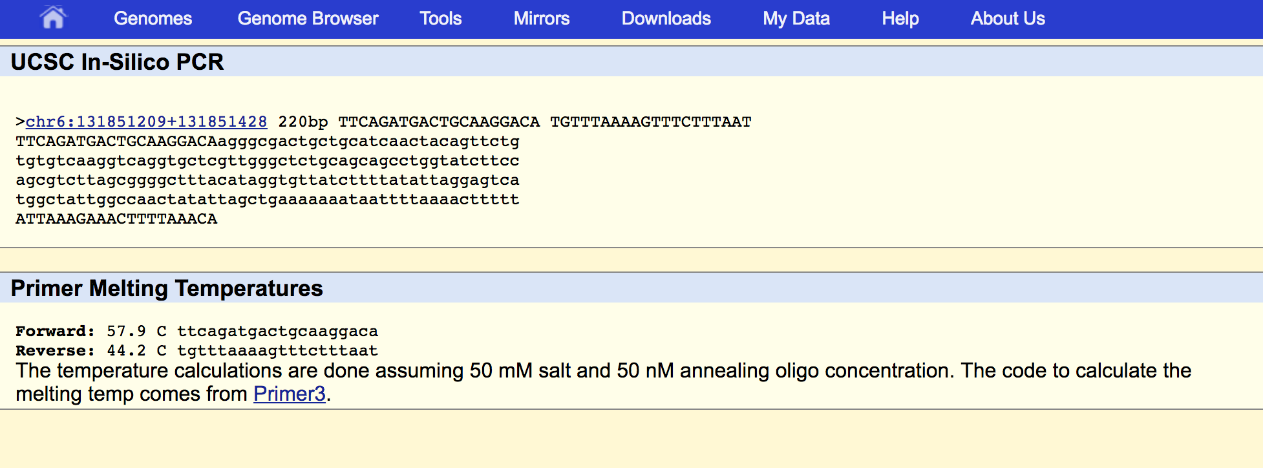The image size is (1263, 468).
Task: Open the Genome Browser menu
Action: click(308, 18)
